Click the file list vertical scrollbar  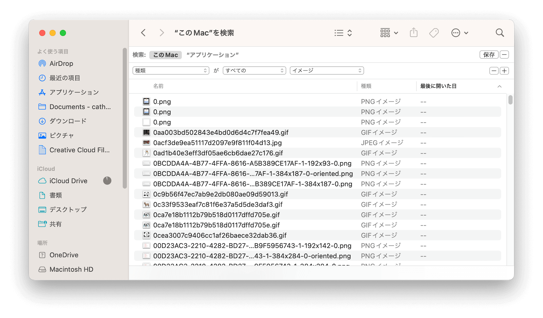(x=510, y=100)
